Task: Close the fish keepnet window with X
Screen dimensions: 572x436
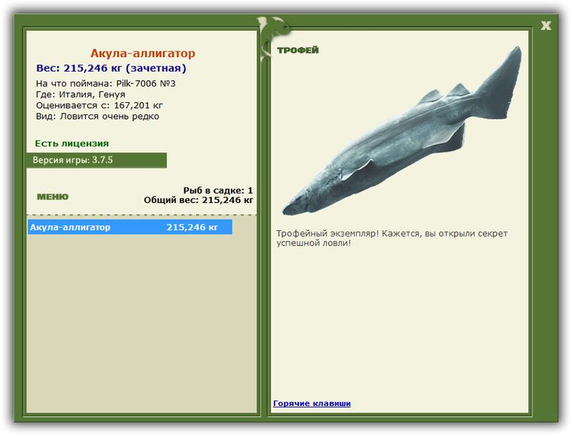Action: coord(546,26)
